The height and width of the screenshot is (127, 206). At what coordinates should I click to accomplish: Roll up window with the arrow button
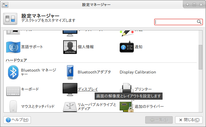(187, 5)
